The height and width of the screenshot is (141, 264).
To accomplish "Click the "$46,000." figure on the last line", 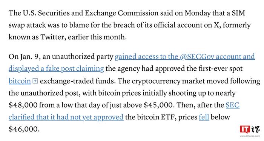I will 24,129.
